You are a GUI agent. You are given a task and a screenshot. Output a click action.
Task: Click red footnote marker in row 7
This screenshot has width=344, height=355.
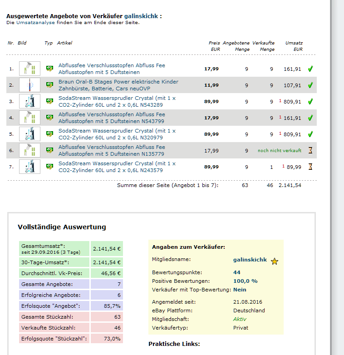click(283, 166)
